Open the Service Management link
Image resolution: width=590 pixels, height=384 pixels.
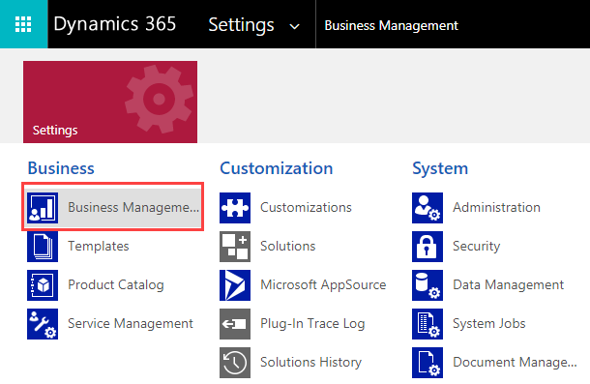point(131,323)
